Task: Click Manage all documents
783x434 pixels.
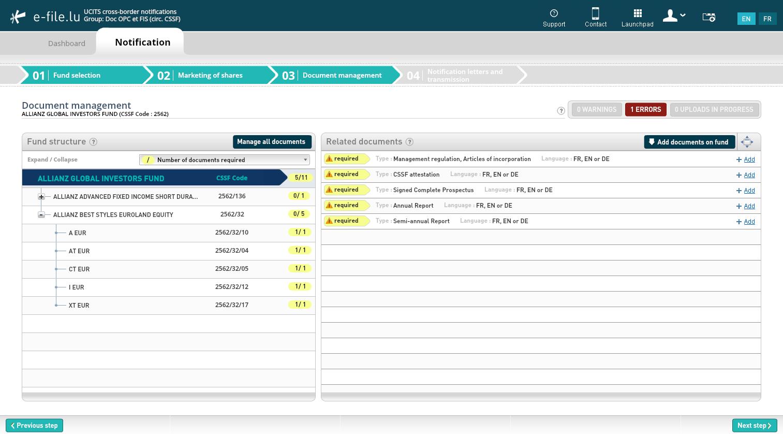Action: [271, 141]
